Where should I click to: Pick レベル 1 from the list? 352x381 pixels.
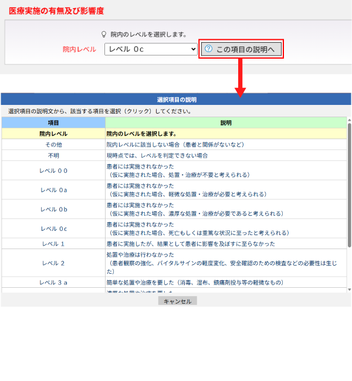tap(53, 243)
